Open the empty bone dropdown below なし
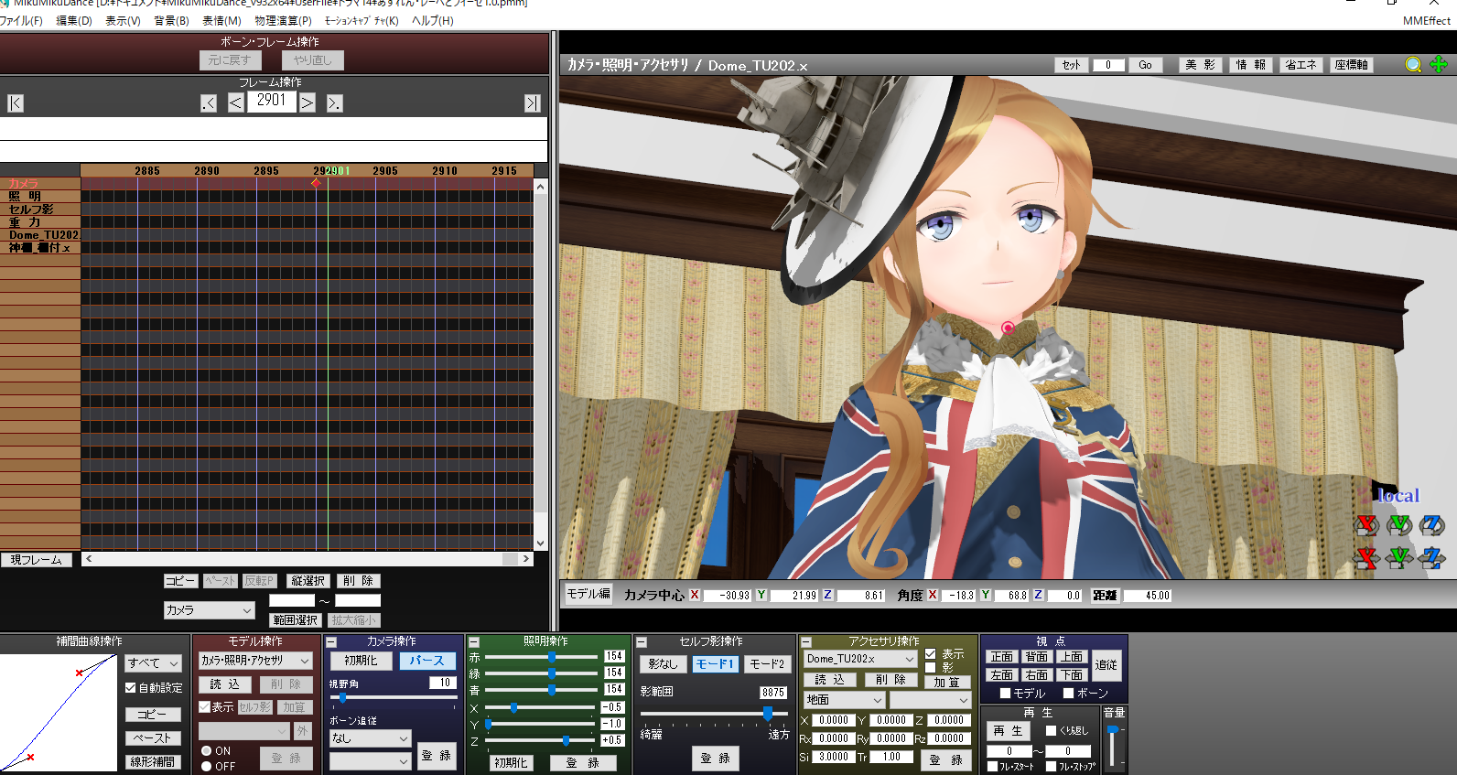The height and width of the screenshot is (775, 1457). pyautogui.click(x=370, y=761)
